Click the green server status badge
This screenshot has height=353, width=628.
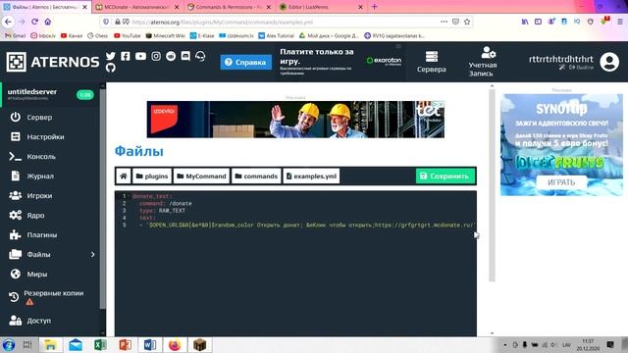pos(85,95)
